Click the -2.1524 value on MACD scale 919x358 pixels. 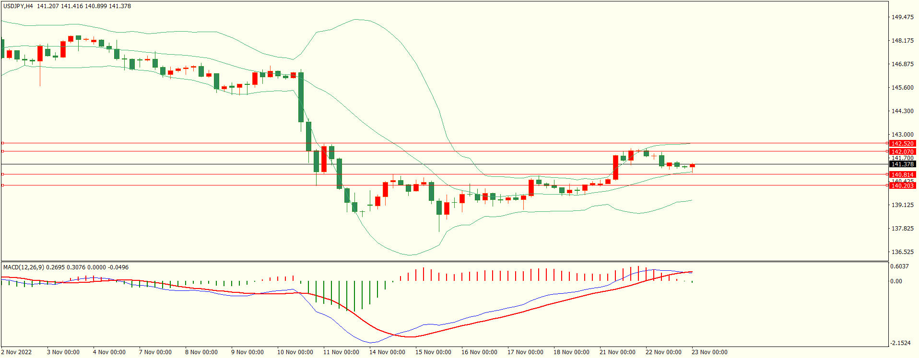[x=900, y=343]
